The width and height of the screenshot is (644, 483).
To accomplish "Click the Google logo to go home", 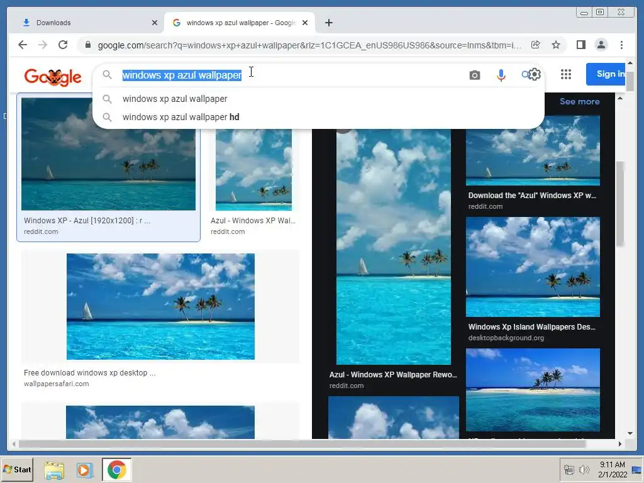I will [53, 77].
